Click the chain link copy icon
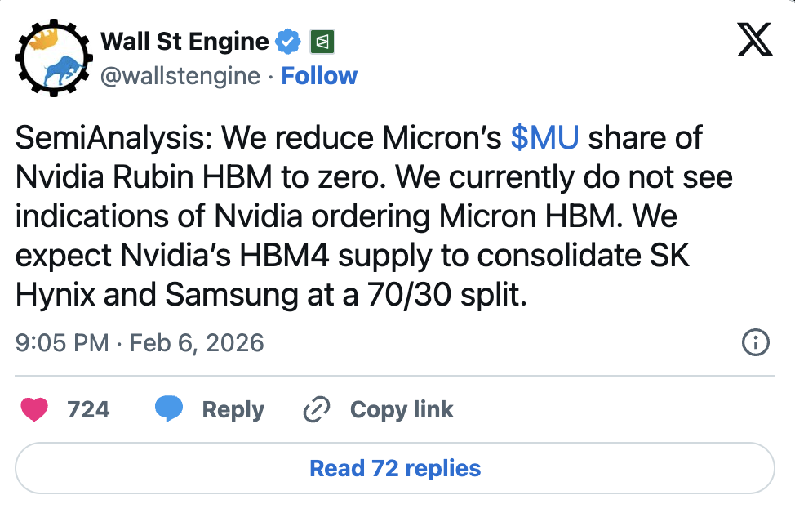The image size is (795, 513). [315, 409]
